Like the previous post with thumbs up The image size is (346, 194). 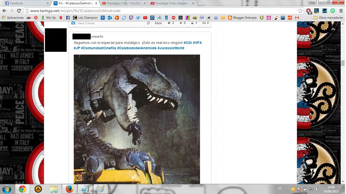pyautogui.click(x=194, y=23)
